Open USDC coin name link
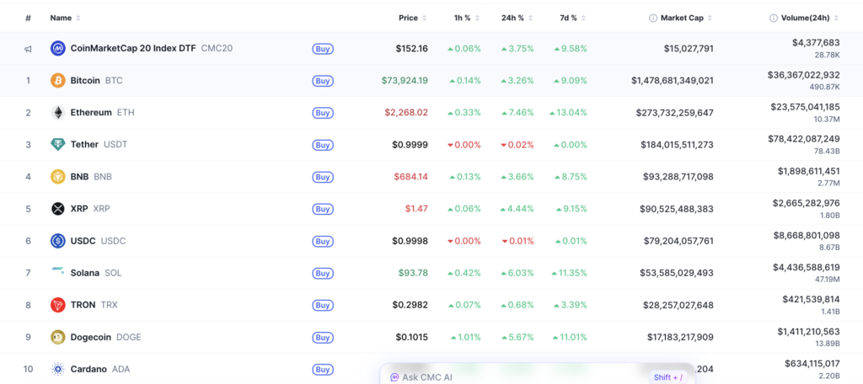 (98, 241)
